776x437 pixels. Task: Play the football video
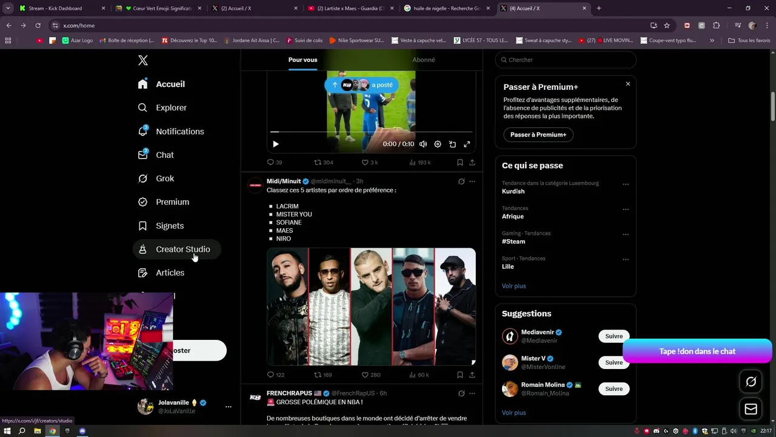click(x=276, y=144)
